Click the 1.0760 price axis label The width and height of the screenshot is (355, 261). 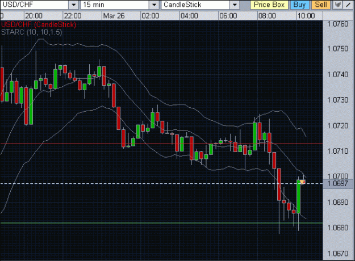point(338,24)
